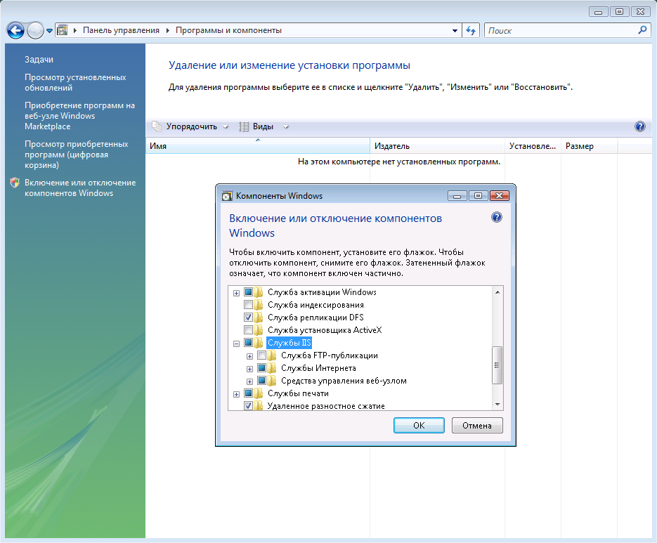Go back with the blue Back arrow
Screen dimensions: 657x543
click(x=15, y=31)
